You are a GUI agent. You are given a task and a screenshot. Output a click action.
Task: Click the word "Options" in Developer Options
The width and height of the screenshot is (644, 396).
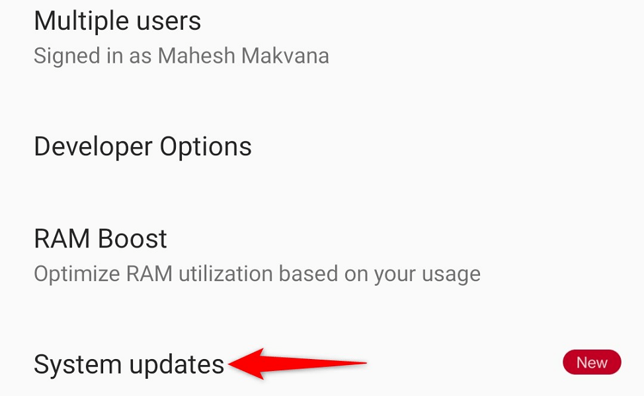[206, 148]
